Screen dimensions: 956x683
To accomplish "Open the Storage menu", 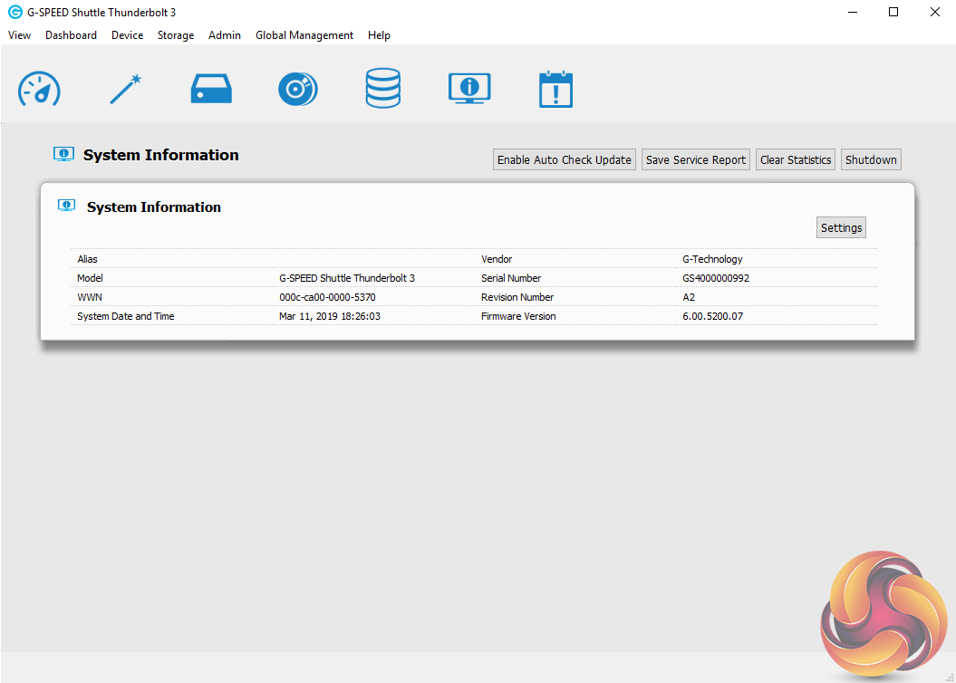I will pos(176,35).
